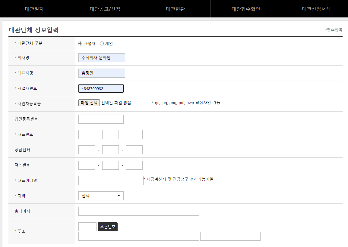The width and height of the screenshot is (348, 247).
Task: Click the middle 상담전화 number box
Action: click(111, 150)
